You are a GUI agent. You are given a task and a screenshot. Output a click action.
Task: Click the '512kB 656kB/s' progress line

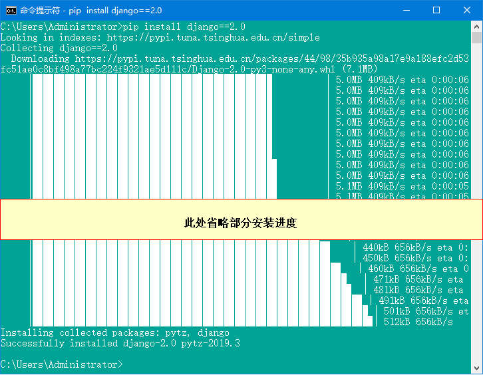(x=418, y=322)
